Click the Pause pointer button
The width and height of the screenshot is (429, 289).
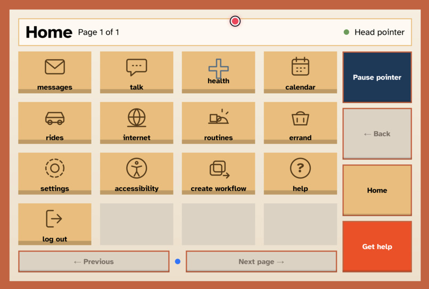[x=377, y=77]
